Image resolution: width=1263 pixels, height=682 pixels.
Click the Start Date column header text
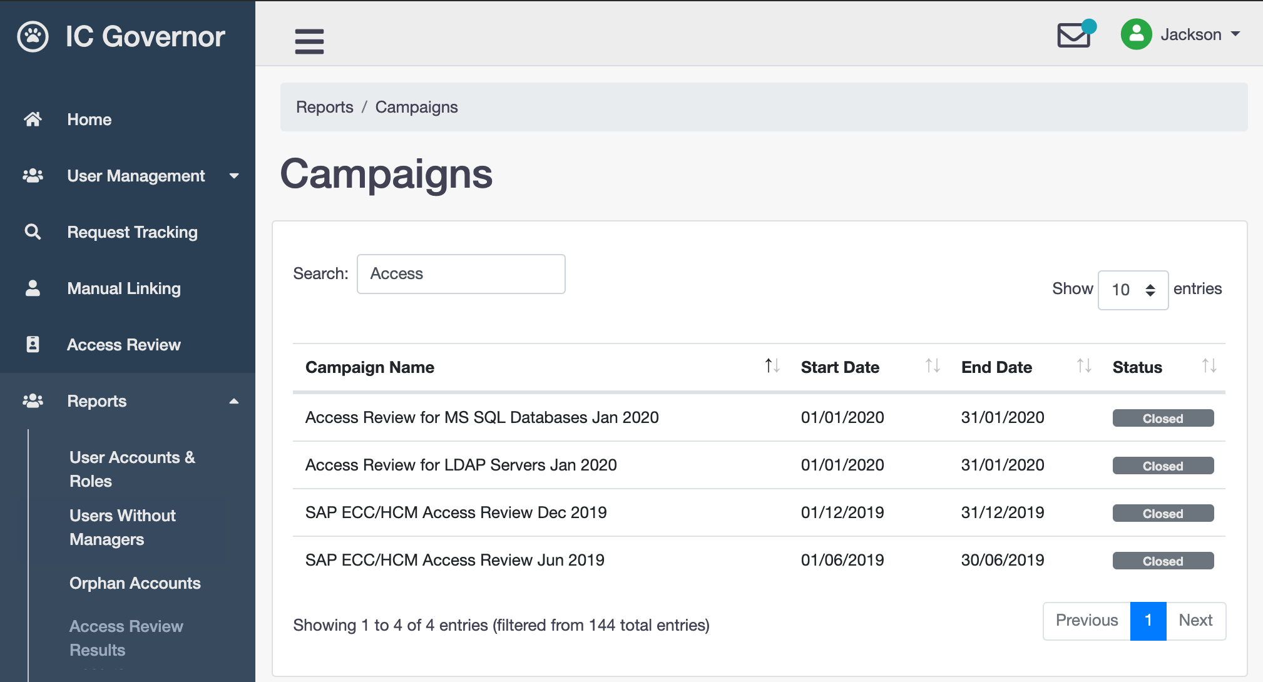(x=840, y=367)
